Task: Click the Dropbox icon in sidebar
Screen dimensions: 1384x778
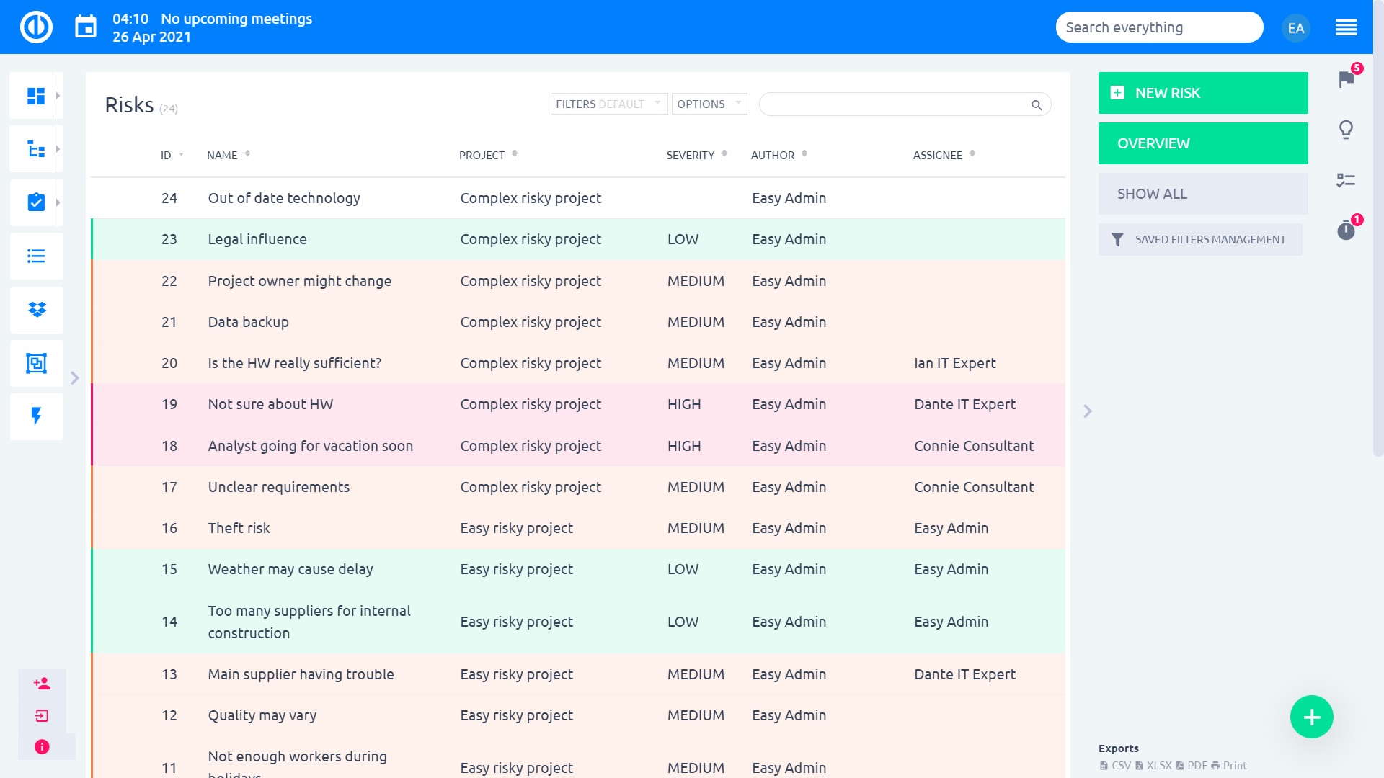Action: pos(37,310)
